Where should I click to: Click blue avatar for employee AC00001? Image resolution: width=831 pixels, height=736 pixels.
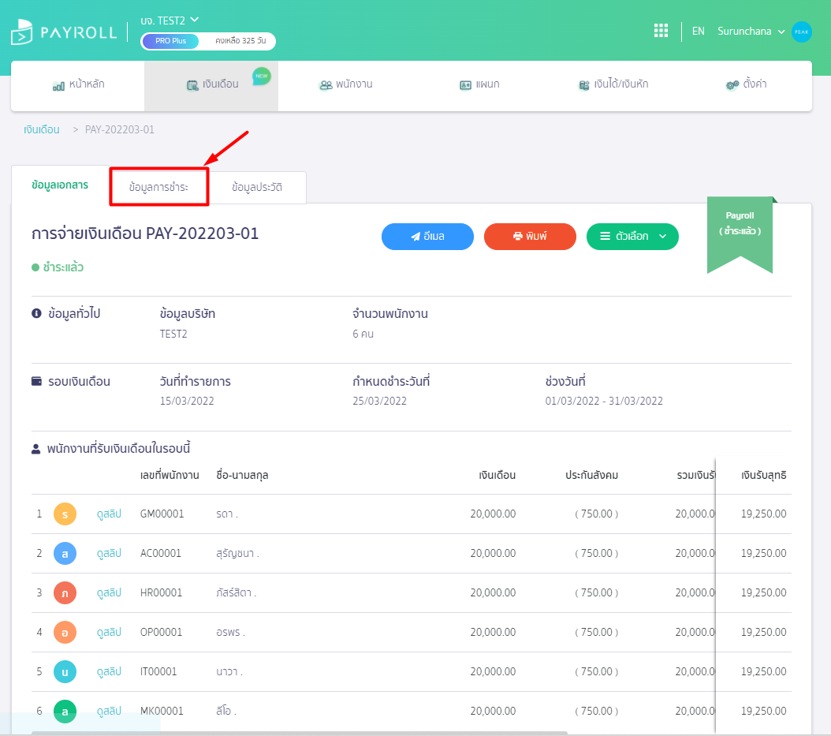pyautogui.click(x=65, y=554)
